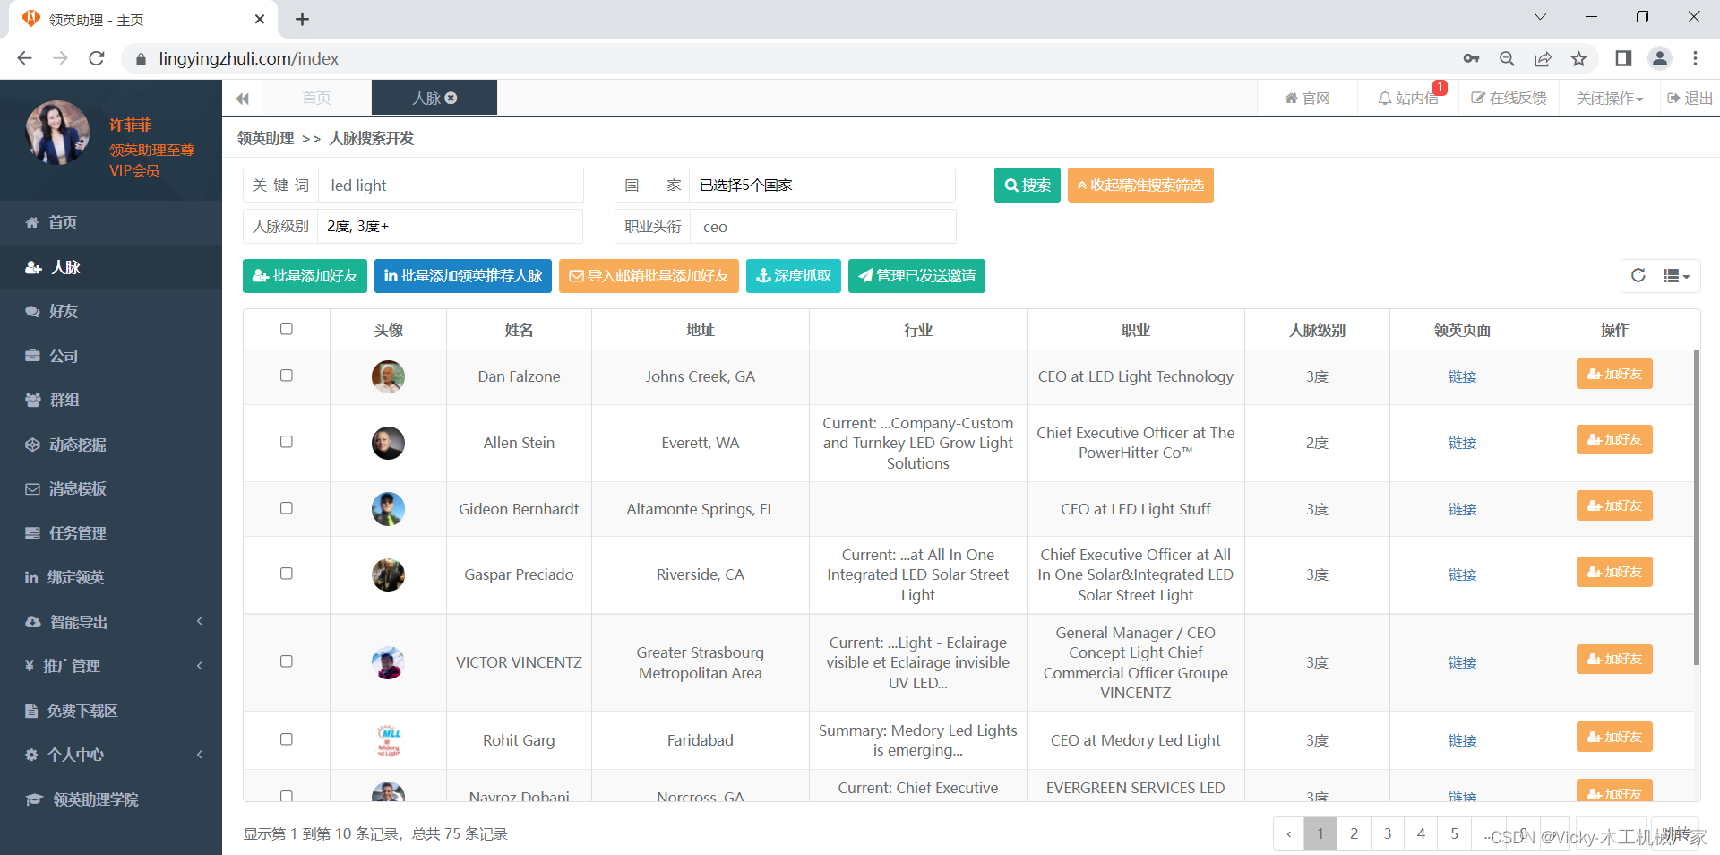Click the 职业头衔 title field

822,227
